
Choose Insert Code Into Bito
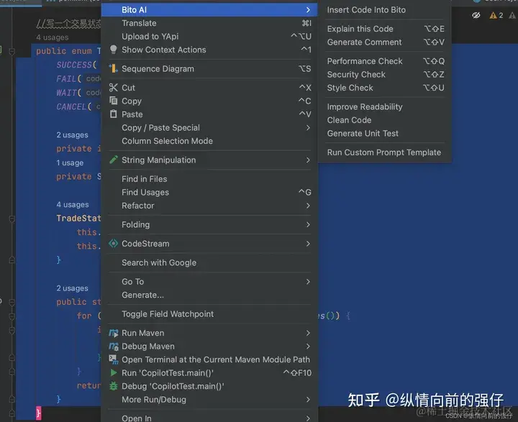384,10
